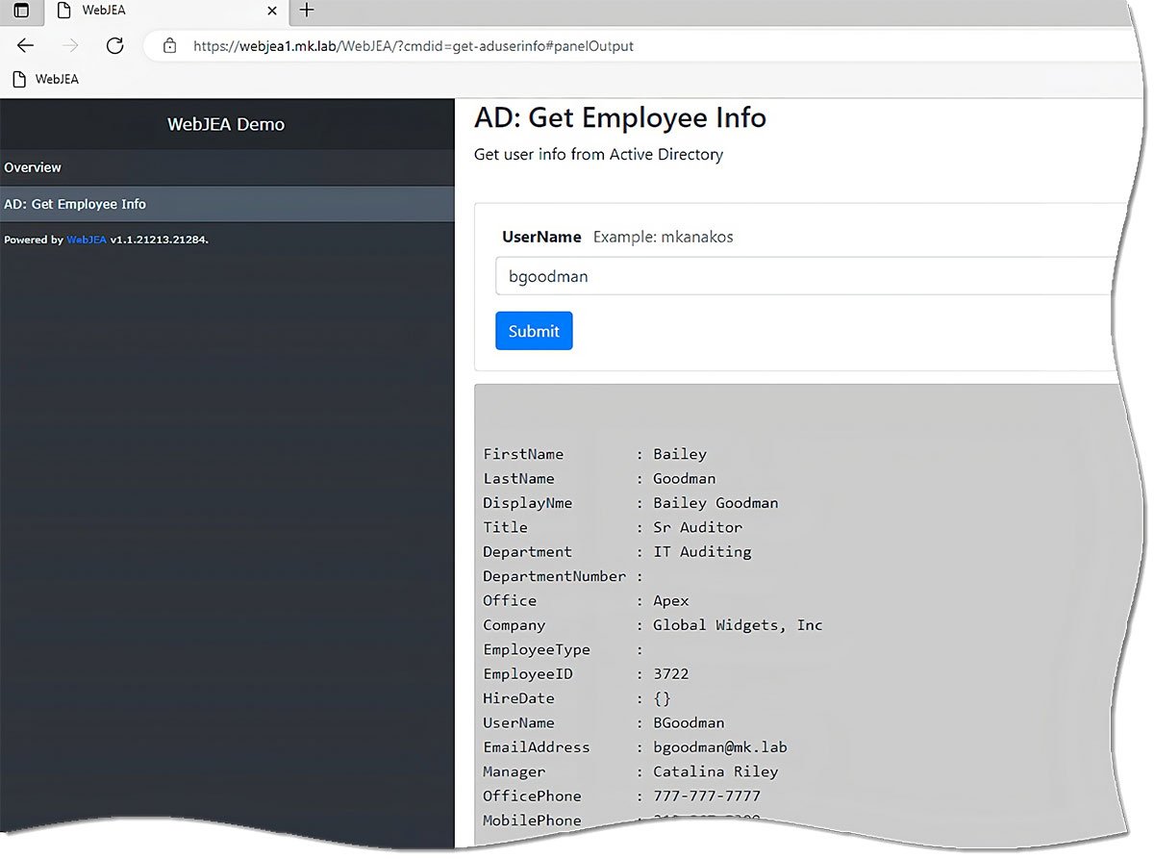This screenshot has height=859, width=1154.
Task: Click the forward navigation arrow
Action: pyautogui.click(x=69, y=45)
